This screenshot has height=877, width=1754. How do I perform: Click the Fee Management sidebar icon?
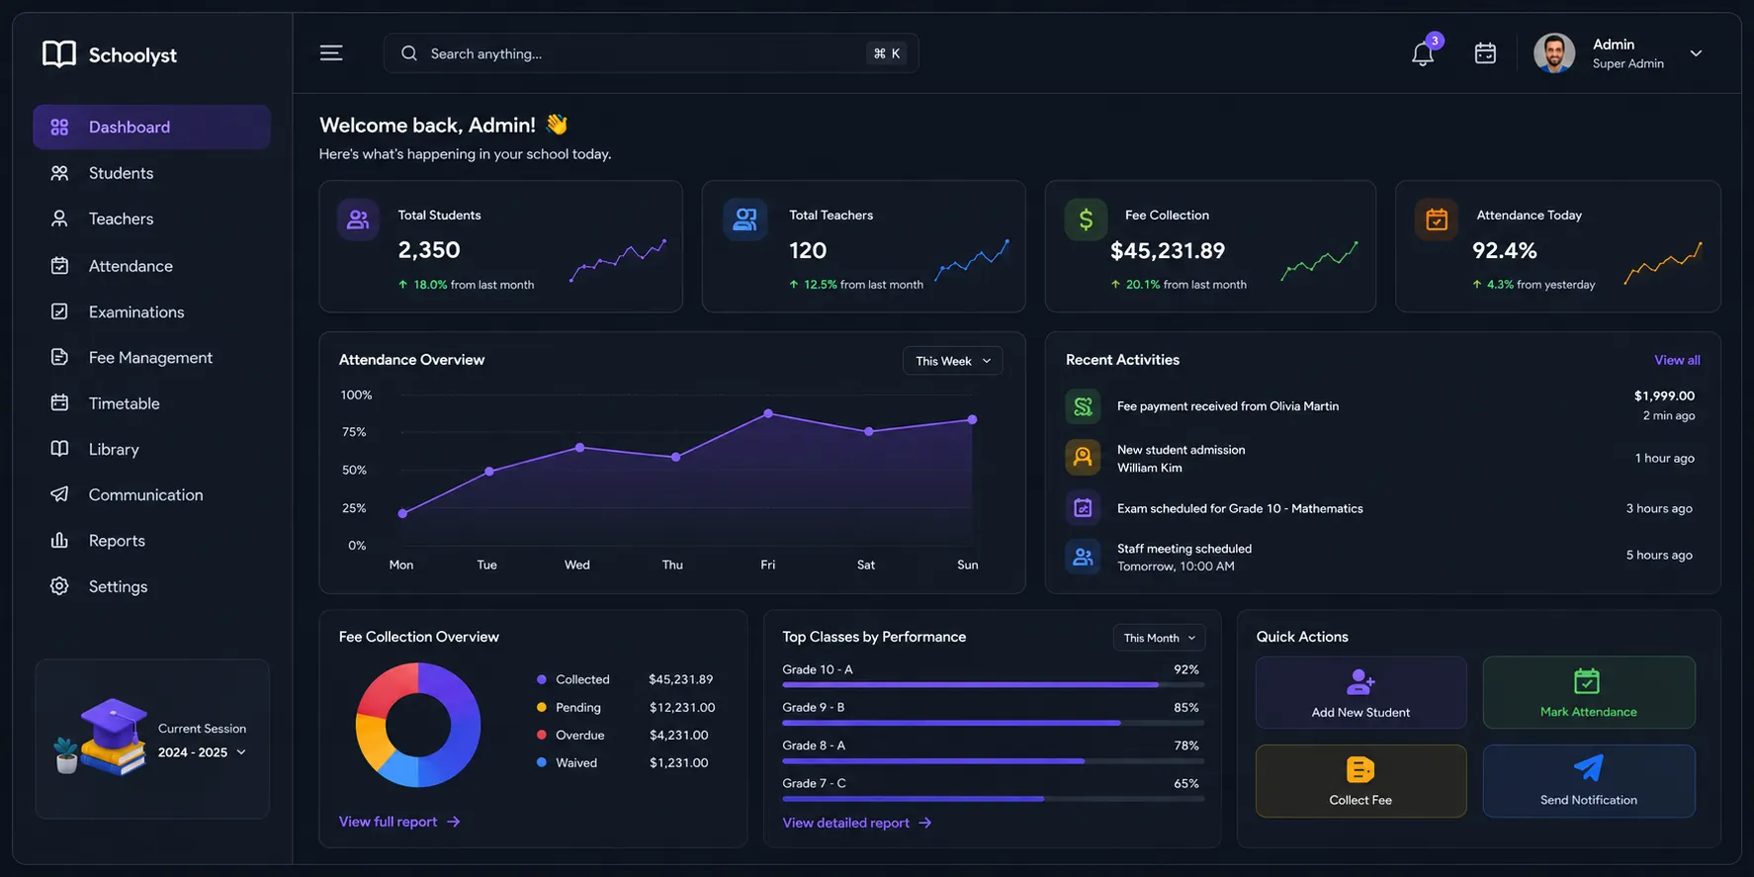pyautogui.click(x=59, y=357)
